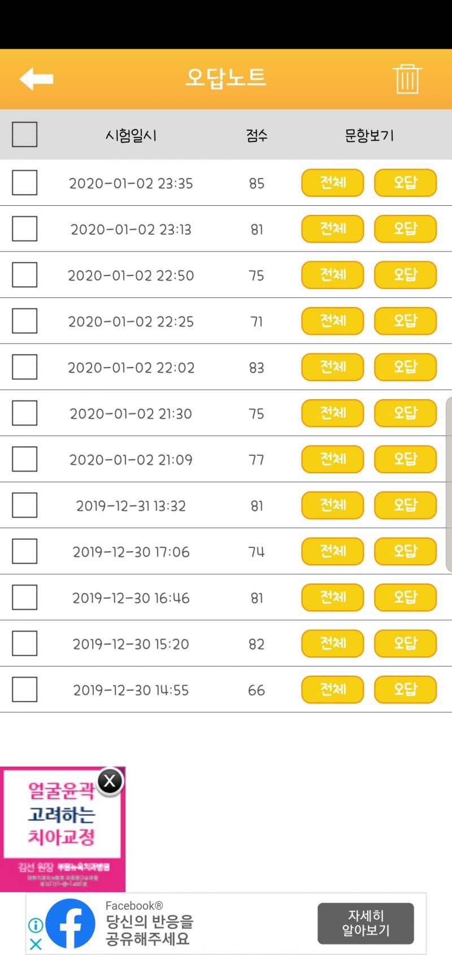
Task: Tap the back arrow icon
Action: pyautogui.click(x=36, y=79)
